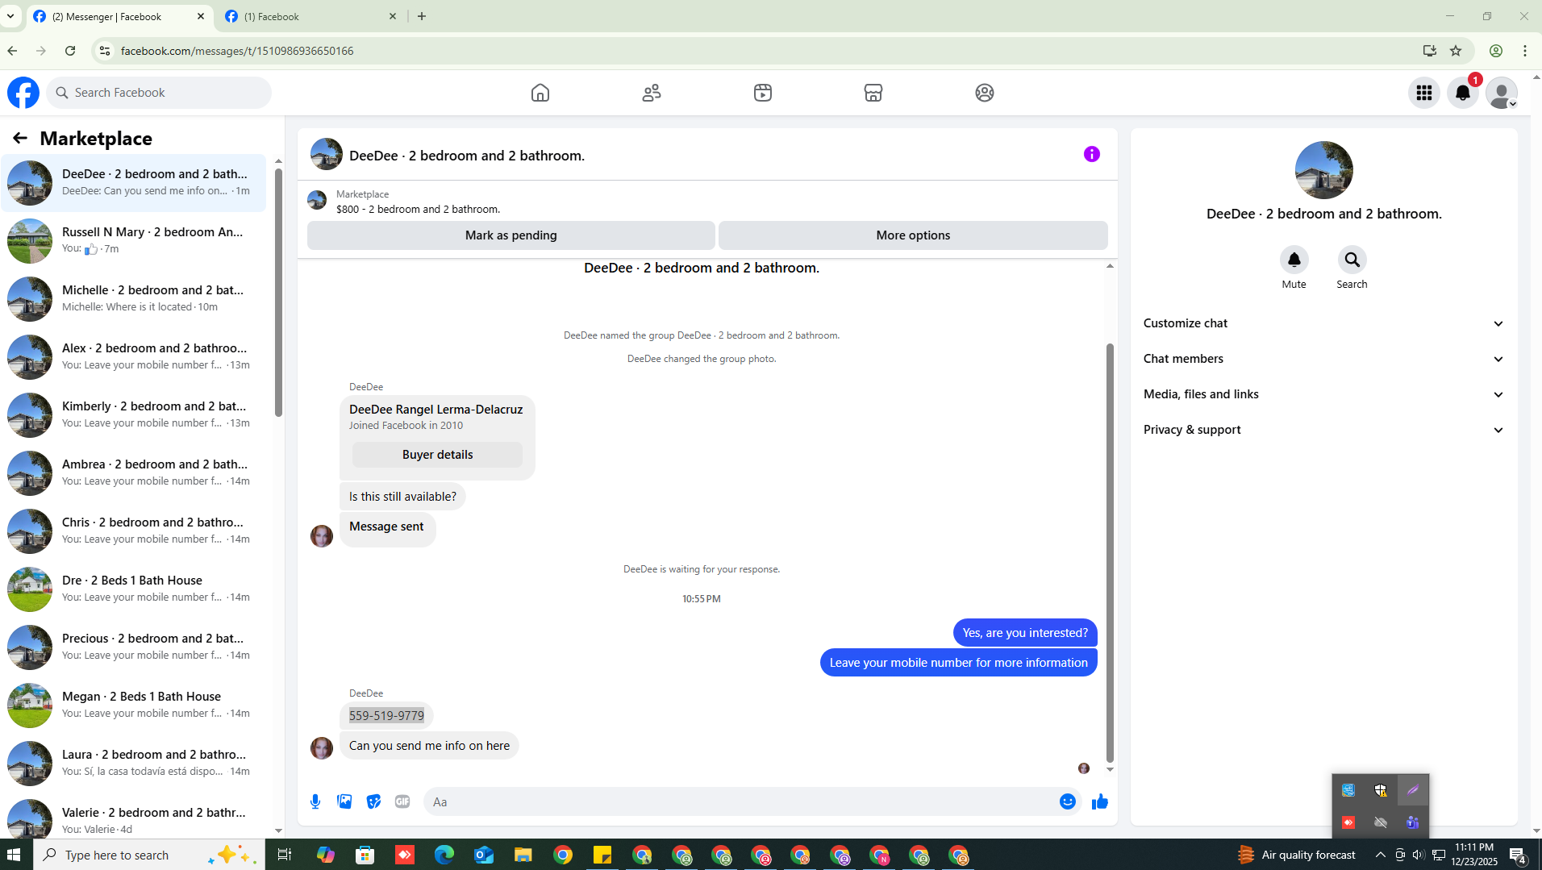1542x870 pixels.
Task: Choose a sticker icon
Action: click(373, 801)
